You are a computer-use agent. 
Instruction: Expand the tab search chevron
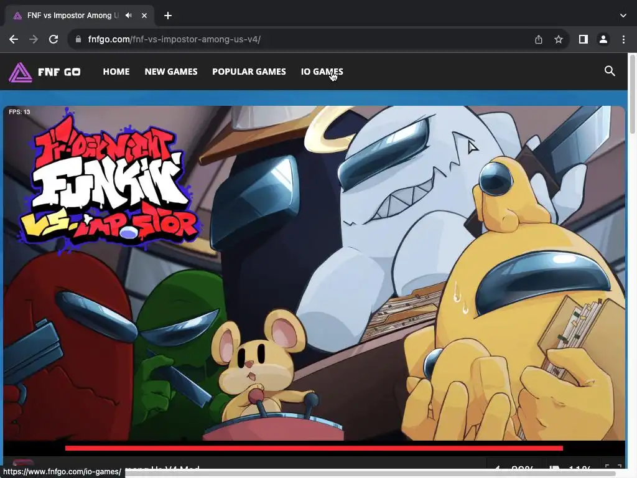pyautogui.click(x=623, y=16)
